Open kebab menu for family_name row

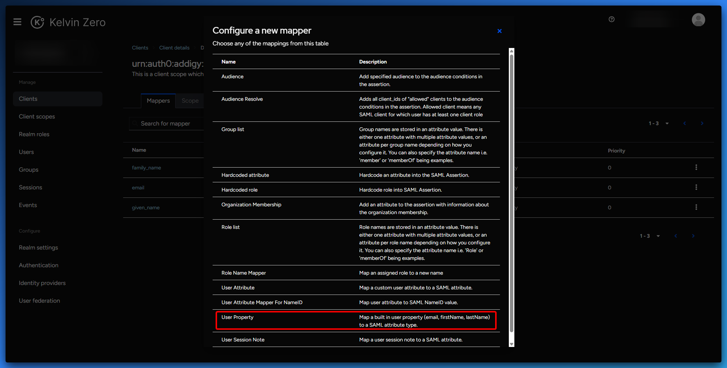[x=696, y=168]
